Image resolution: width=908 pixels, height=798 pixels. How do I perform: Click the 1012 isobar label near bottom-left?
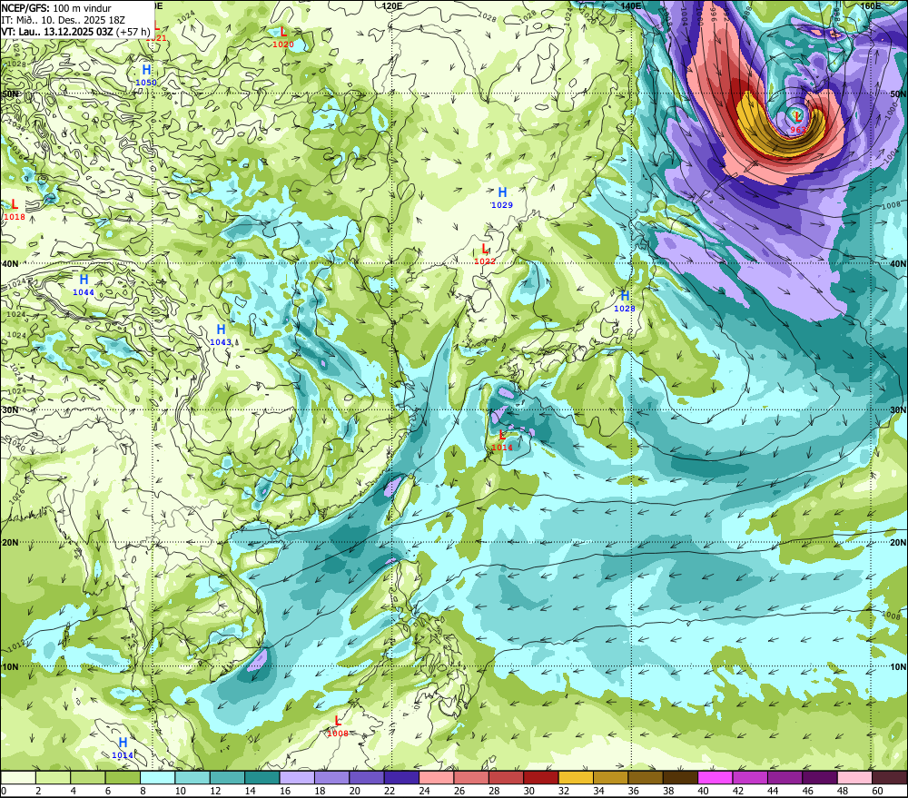click(16, 645)
